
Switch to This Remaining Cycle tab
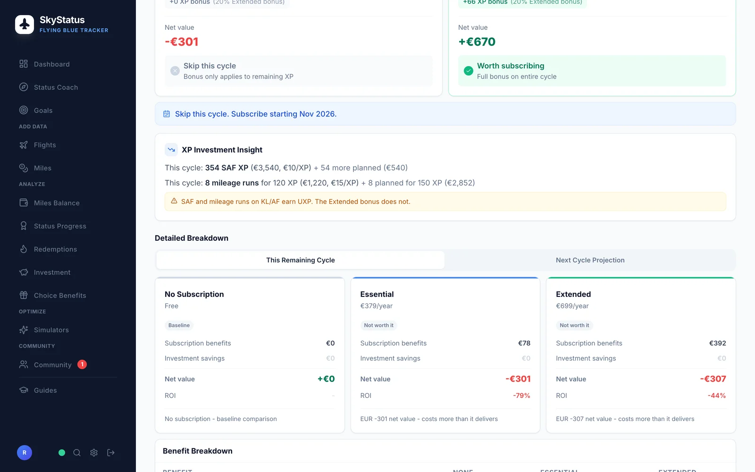point(301,260)
